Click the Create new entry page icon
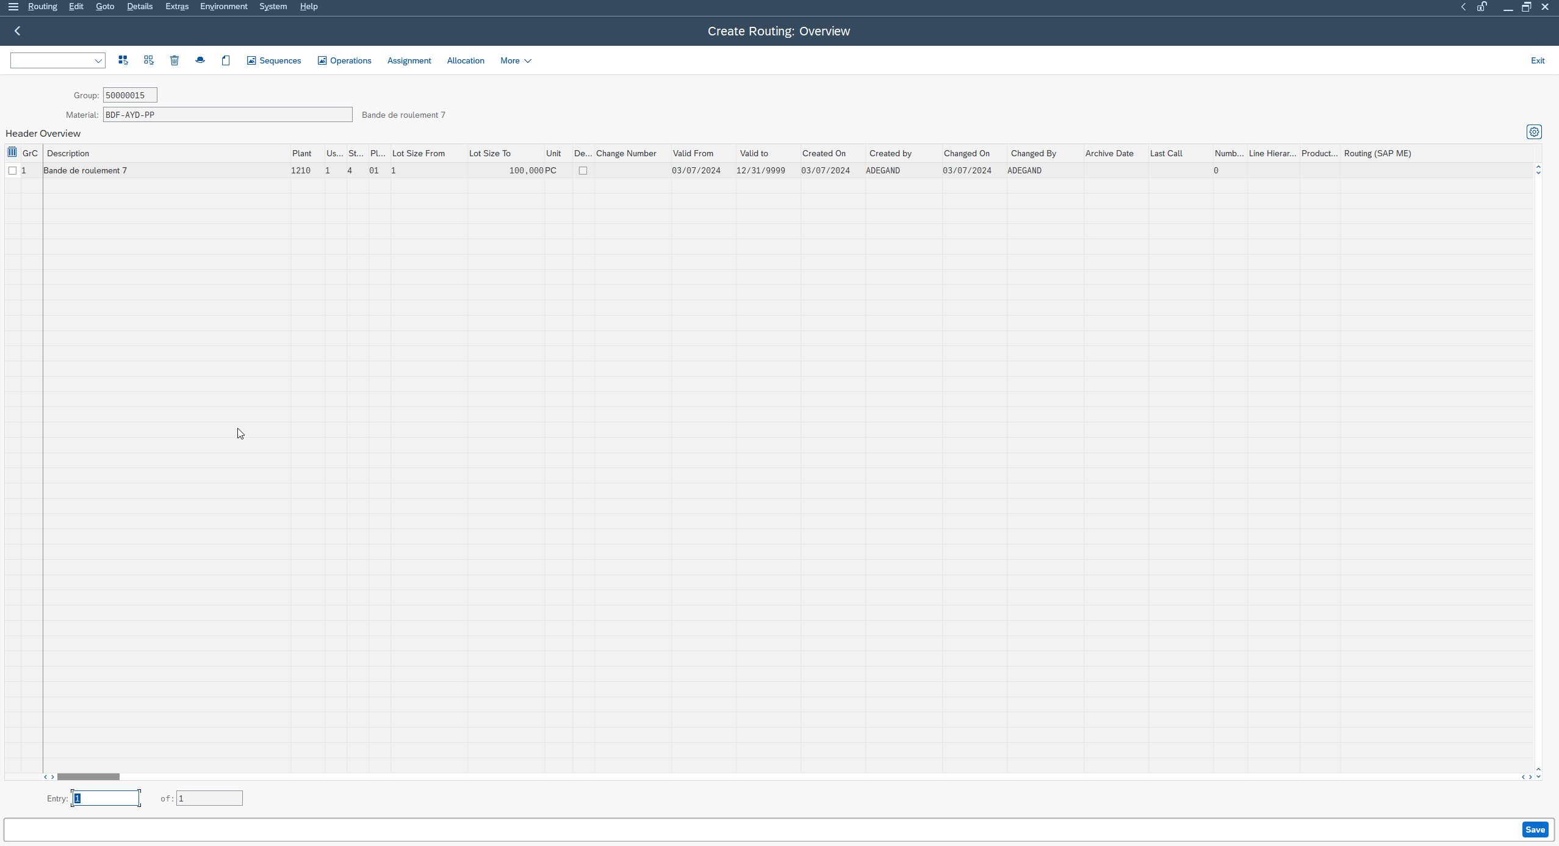The height and width of the screenshot is (846, 1559). click(x=226, y=60)
